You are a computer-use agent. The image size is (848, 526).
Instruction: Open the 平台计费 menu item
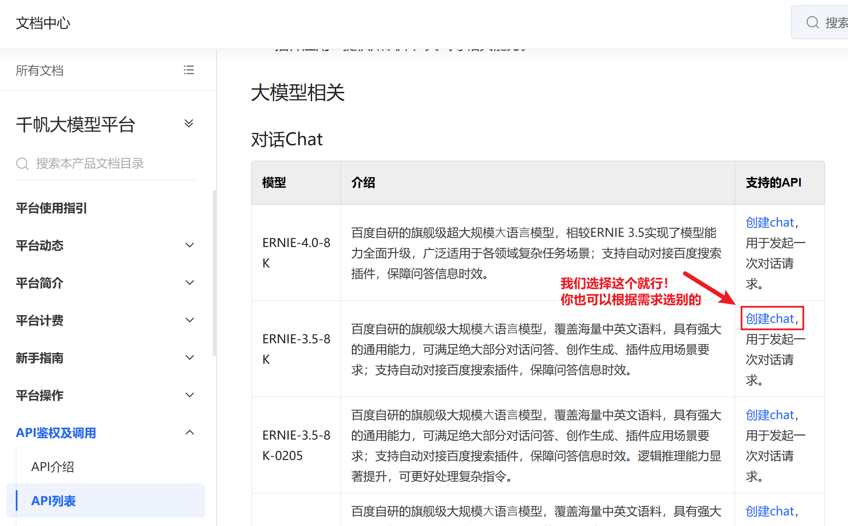(40, 321)
